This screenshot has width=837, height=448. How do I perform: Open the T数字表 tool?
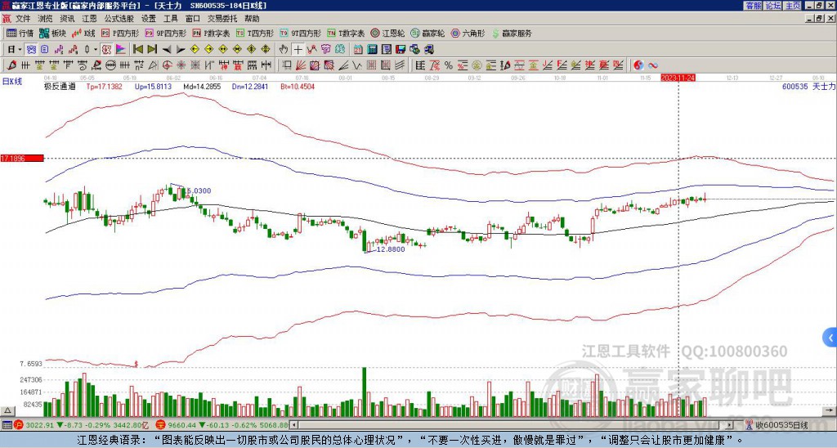(x=346, y=33)
